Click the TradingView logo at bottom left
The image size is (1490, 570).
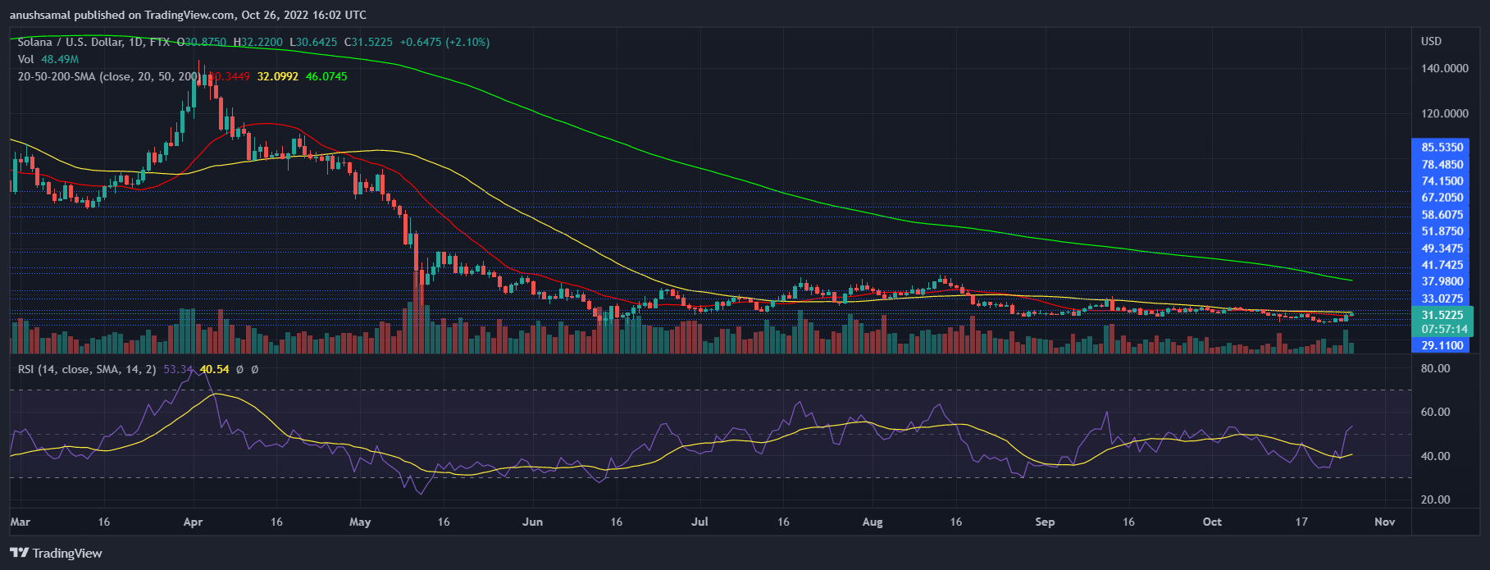pos(56,553)
